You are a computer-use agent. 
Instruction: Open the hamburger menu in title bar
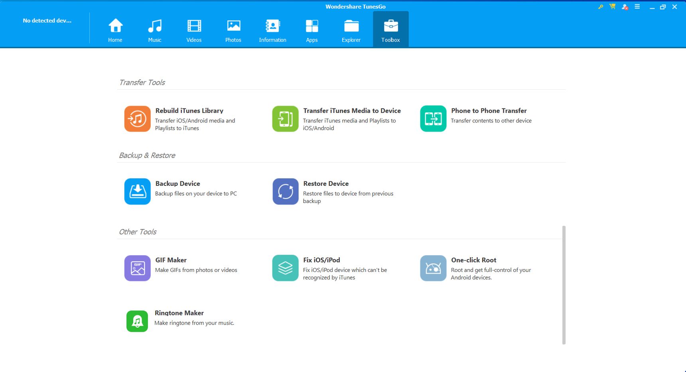637,7
